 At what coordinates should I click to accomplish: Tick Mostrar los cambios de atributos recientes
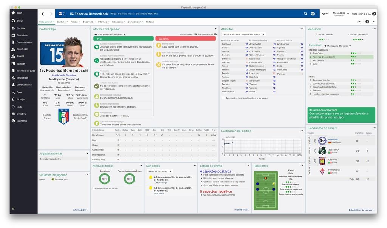point(223,98)
